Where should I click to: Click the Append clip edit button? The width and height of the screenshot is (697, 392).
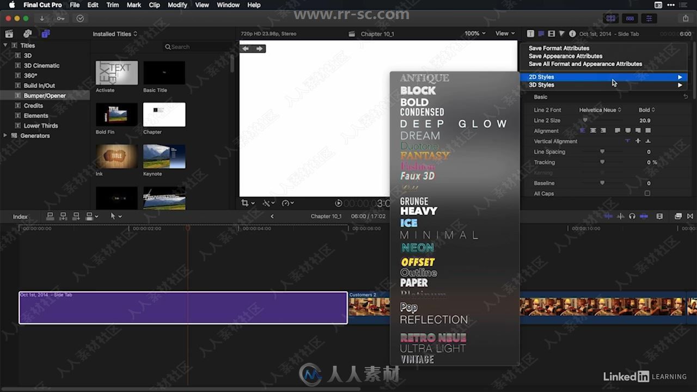[x=76, y=216]
